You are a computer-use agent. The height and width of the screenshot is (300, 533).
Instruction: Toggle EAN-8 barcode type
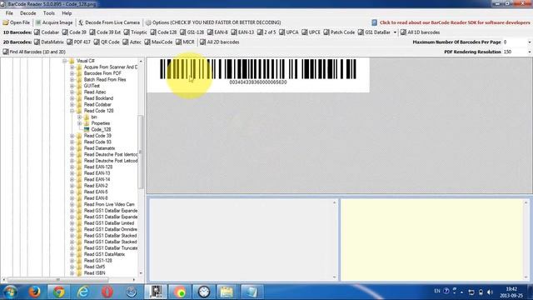217,32
